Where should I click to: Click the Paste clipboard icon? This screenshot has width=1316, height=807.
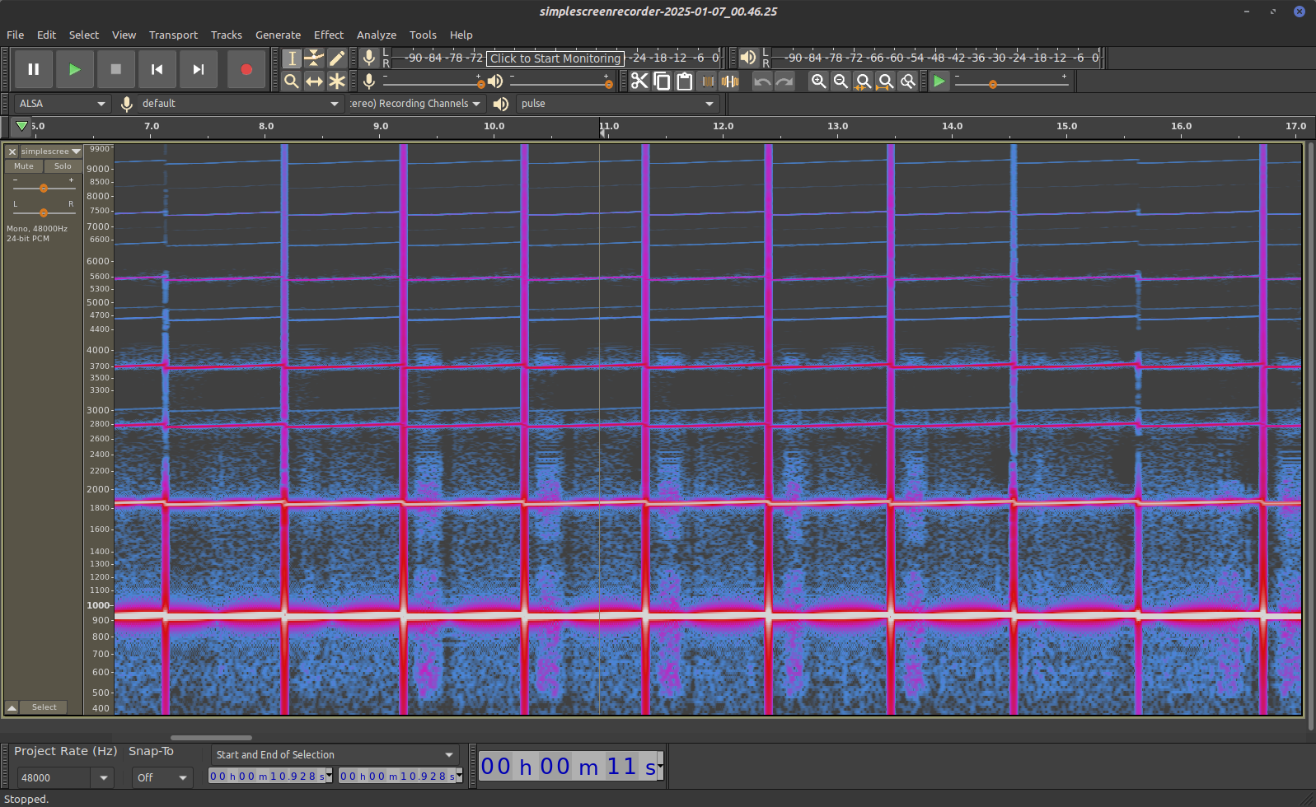coord(684,81)
